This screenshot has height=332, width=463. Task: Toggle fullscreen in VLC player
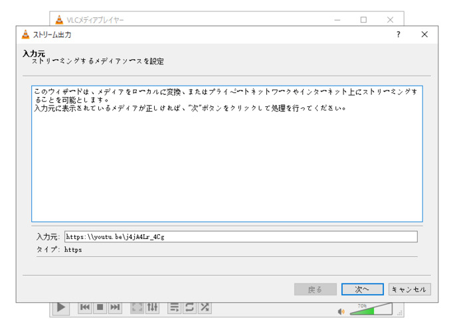(x=137, y=307)
